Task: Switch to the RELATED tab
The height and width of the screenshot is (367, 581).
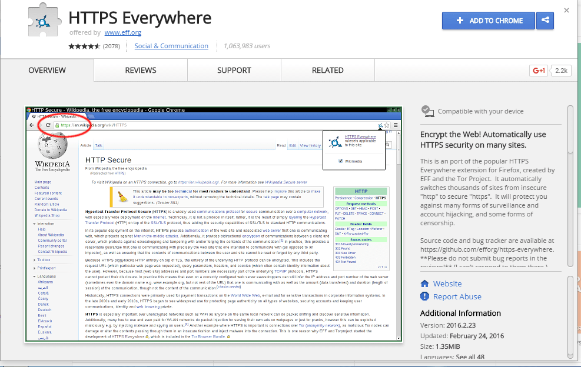Action: click(x=327, y=71)
